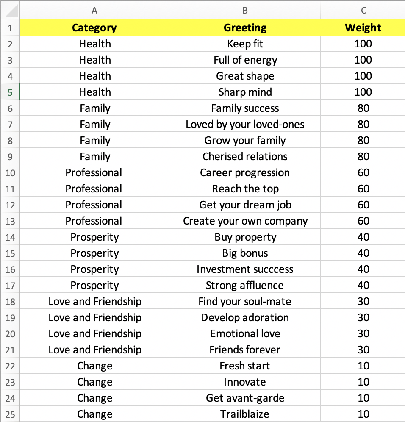
Task: Select the 'Trailblaize' cell
Action: [x=245, y=414]
